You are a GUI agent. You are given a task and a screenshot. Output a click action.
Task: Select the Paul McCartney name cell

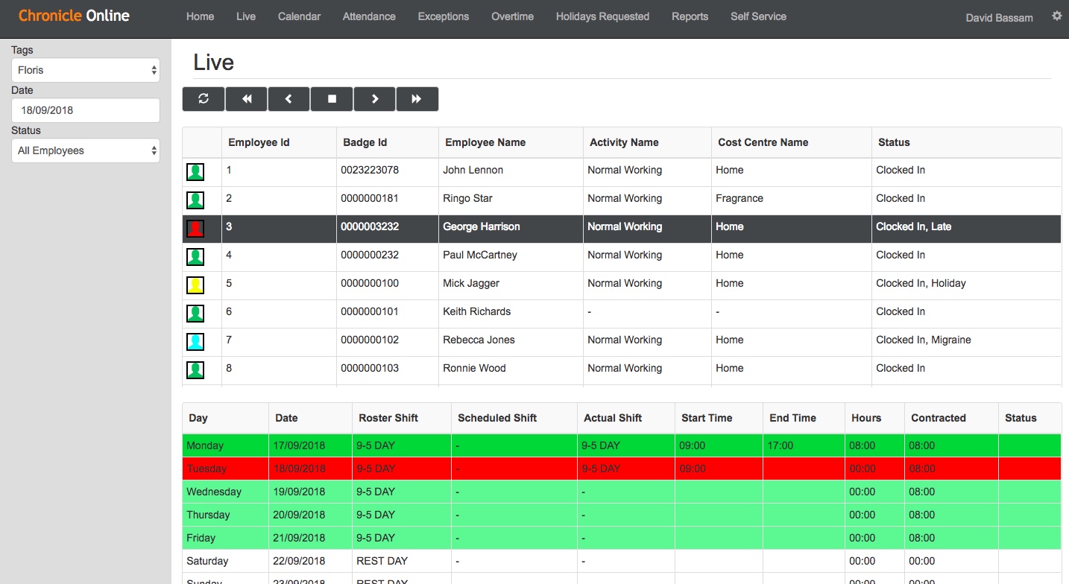(511, 256)
